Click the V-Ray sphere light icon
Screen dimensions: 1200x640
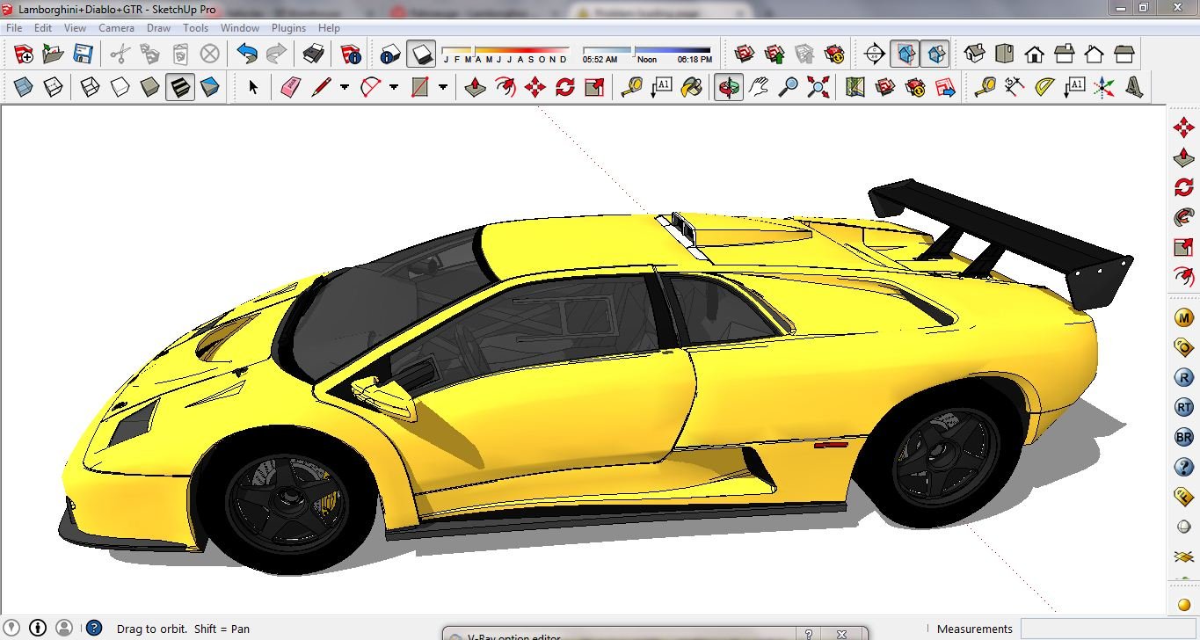click(1184, 527)
